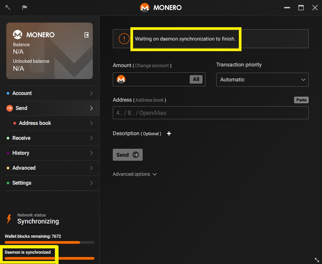Click the flag language icon in title bar
The image size is (322, 264).
pos(24,8)
